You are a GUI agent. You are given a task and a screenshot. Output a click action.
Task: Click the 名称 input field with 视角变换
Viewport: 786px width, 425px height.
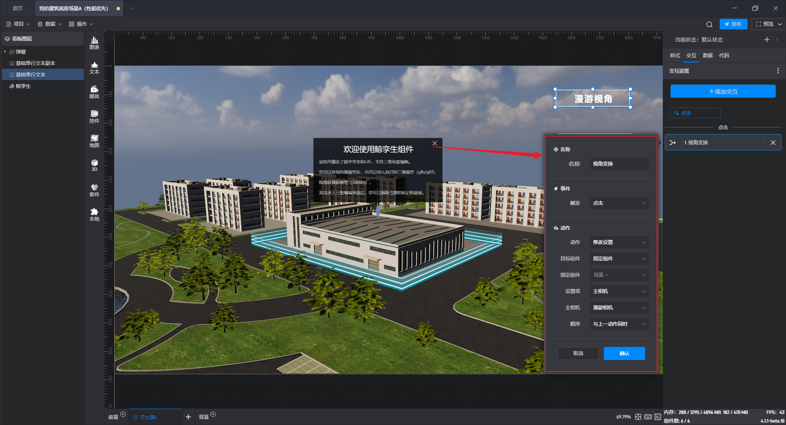click(619, 164)
